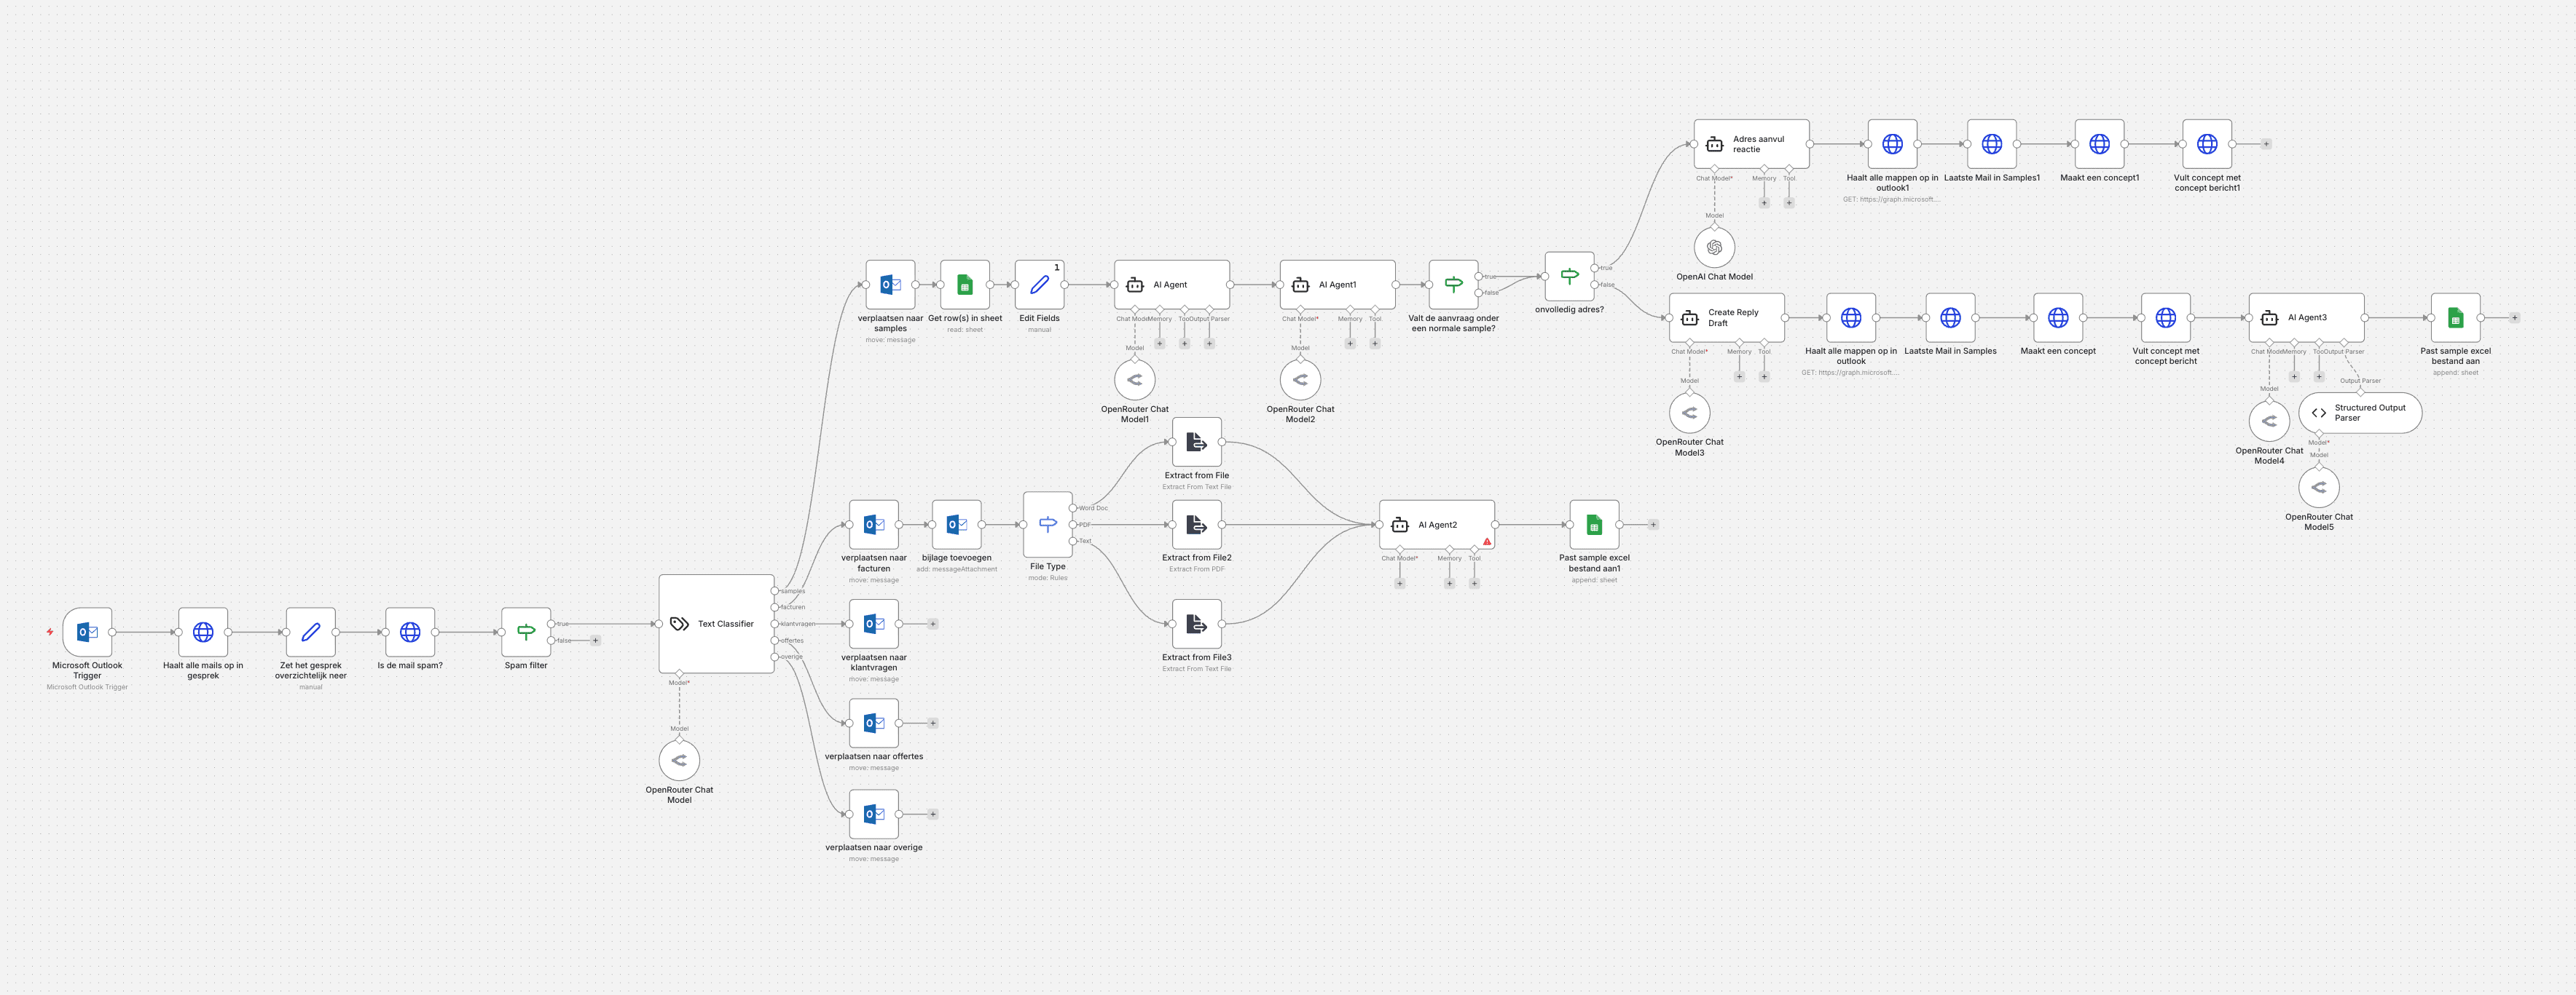Open the Extract from File2 node
The width and height of the screenshot is (2576, 995).
(x=1196, y=525)
